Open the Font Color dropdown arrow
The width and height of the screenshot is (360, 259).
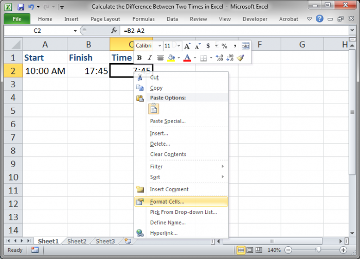pyautogui.click(x=195, y=58)
